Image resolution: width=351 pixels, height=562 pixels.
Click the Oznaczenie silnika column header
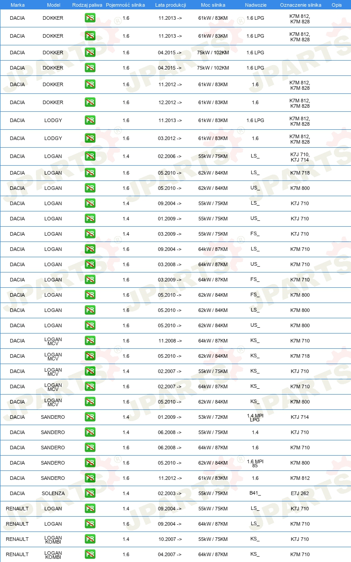click(x=300, y=4)
